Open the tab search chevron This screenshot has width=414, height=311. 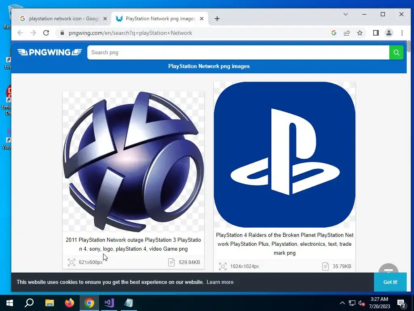[346, 14]
